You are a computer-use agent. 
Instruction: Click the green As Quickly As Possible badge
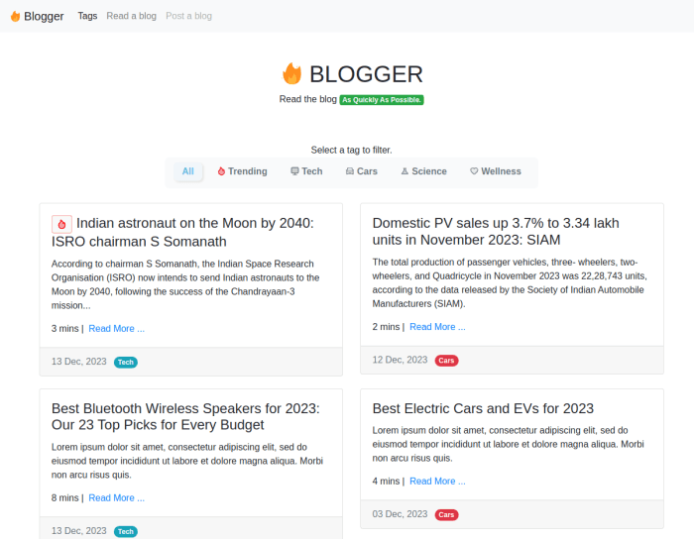coord(382,100)
